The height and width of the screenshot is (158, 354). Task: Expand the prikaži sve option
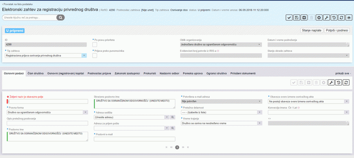tap(343, 73)
